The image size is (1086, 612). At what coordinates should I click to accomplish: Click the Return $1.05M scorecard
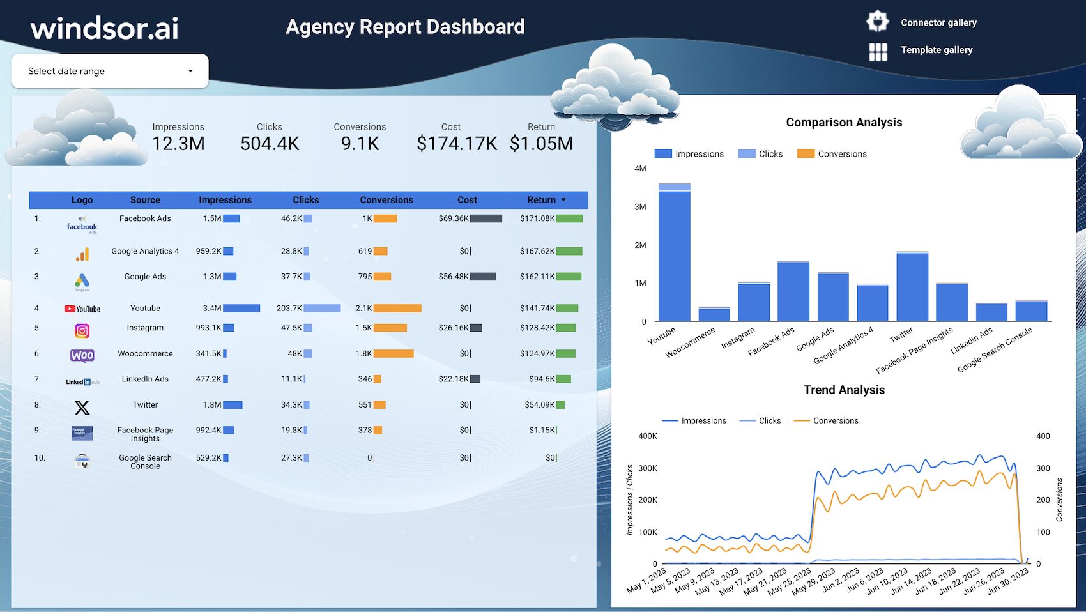click(x=541, y=137)
